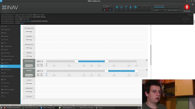The height and width of the screenshot is (109, 195).
Task: Add Range for FPV ANGLE MIX
Action: point(29,31)
